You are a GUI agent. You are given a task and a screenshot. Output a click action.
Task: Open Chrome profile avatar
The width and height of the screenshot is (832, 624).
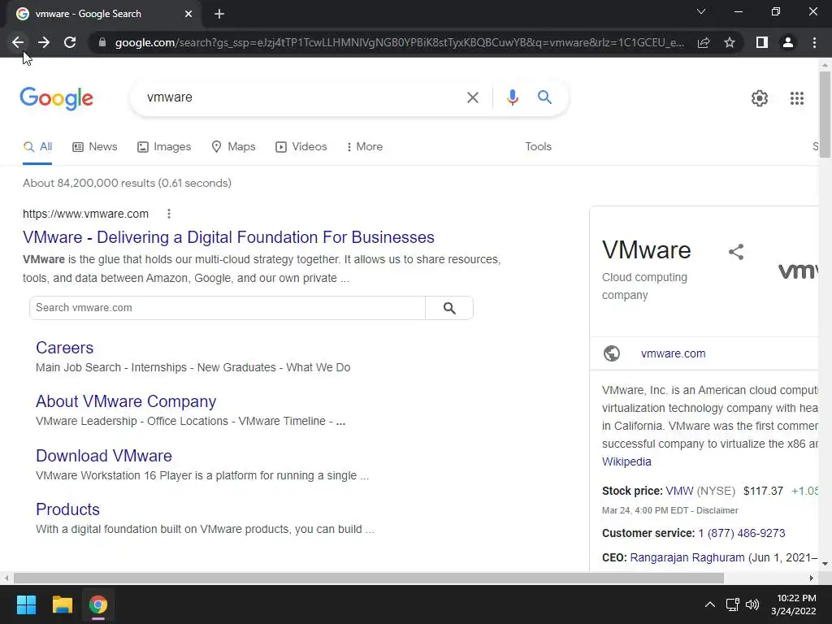click(788, 42)
